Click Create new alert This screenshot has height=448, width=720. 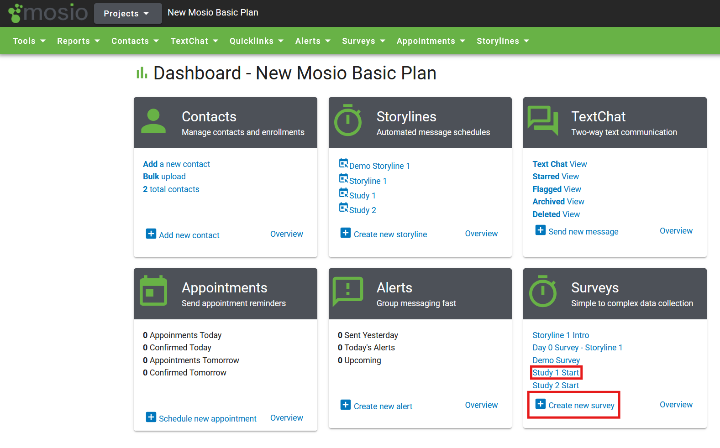(x=383, y=406)
